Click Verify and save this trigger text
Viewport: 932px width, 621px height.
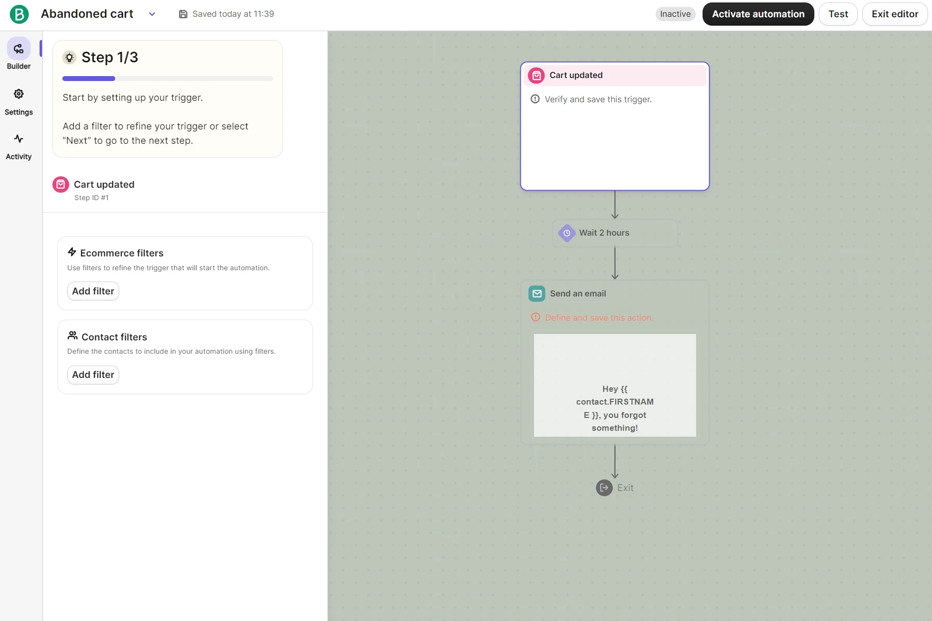(598, 99)
